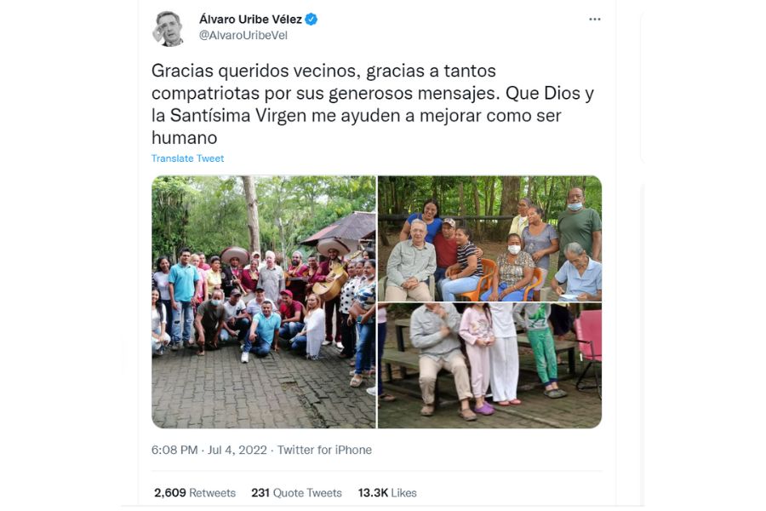Click the tweet text about generosos mensajes
766x511 pixels.
click(372, 104)
